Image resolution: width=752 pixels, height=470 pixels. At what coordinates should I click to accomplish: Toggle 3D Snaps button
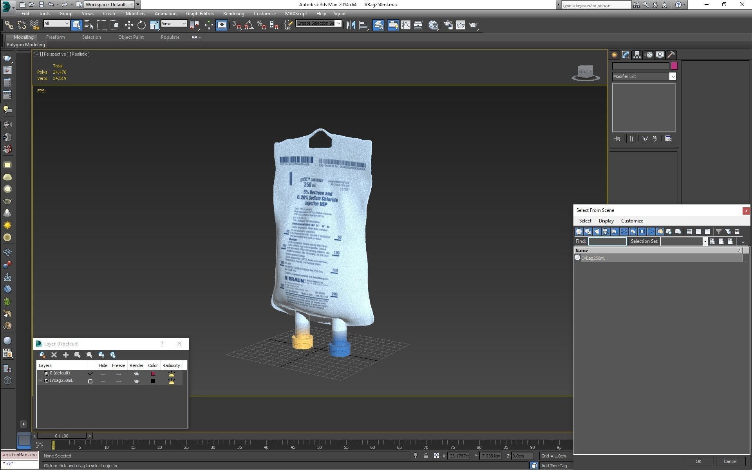[x=236, y=25]
